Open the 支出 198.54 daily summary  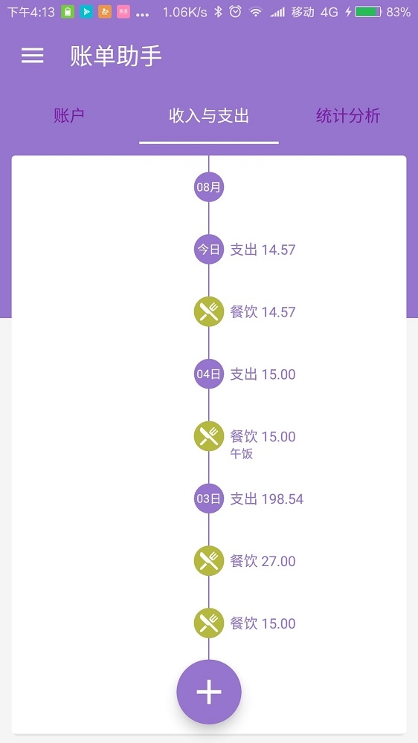click(267, 499)
